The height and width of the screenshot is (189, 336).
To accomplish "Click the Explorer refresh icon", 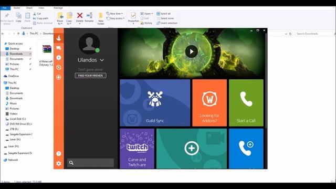I will (x=290, y=34).
